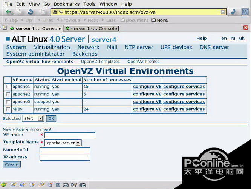Click the gear checkmark icon in status bar

pyautogui.click(x=41, y=185)
